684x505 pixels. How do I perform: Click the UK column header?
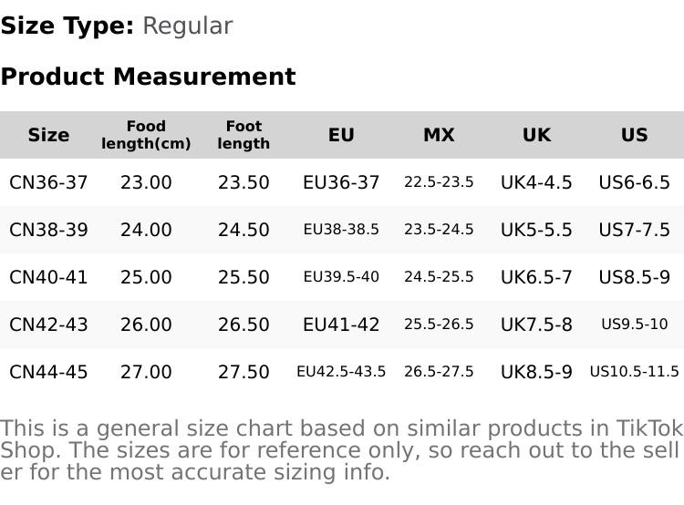point(536,135)
